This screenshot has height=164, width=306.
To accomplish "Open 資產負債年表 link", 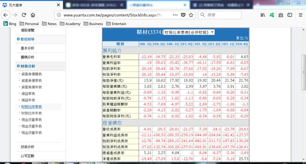I will (31, 87).
